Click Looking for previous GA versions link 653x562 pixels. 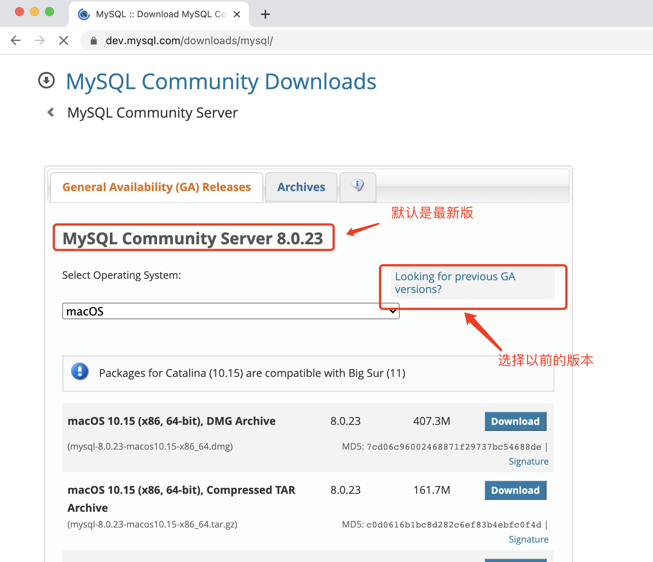(x=455, y=282)
